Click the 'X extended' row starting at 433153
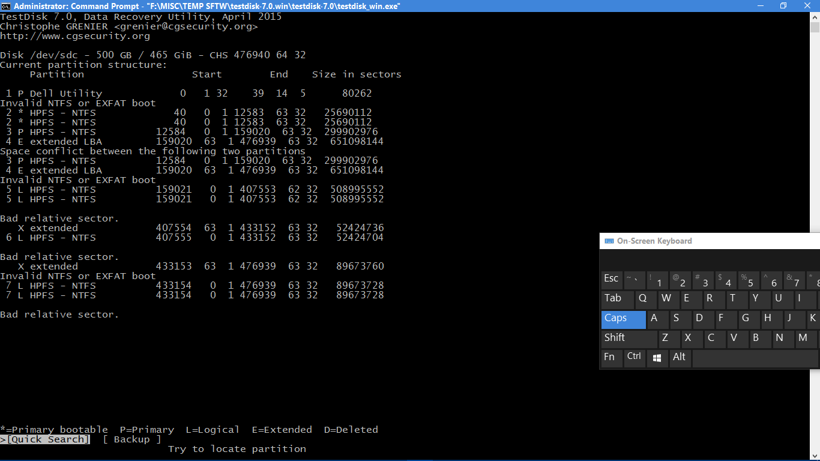 click(201, 267)
